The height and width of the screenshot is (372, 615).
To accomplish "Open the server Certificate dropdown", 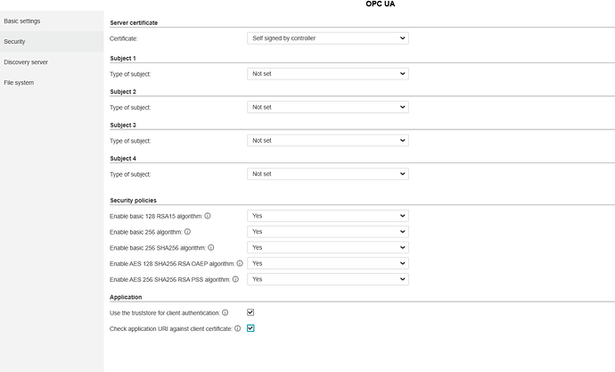I will click(x=327, y=38).
